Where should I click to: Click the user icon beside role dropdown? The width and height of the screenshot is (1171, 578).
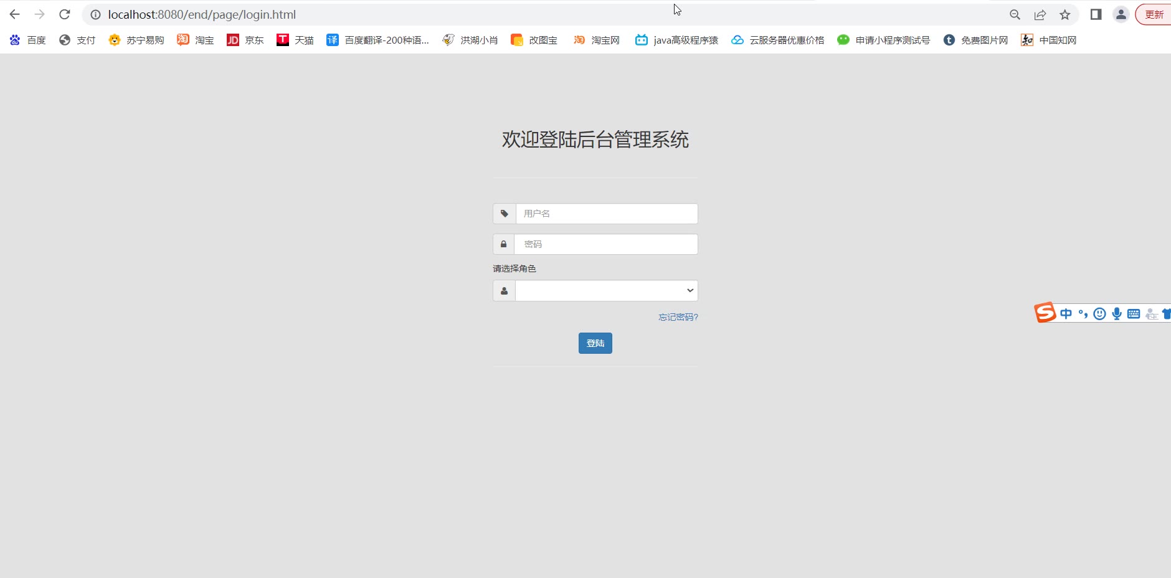click(505, 291)
